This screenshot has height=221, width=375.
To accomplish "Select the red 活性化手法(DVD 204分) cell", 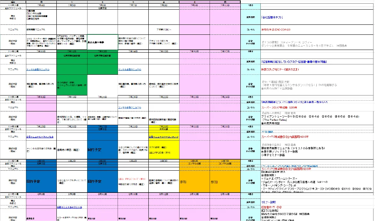I will click(x=276, y=30).
